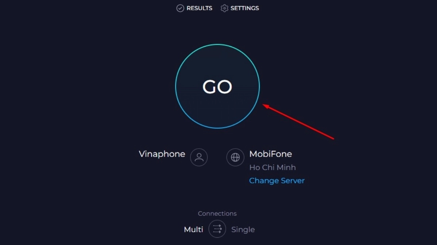Select the Vinaphone provider name
Screen dimensions: 437x245
(x=162, y=154)
